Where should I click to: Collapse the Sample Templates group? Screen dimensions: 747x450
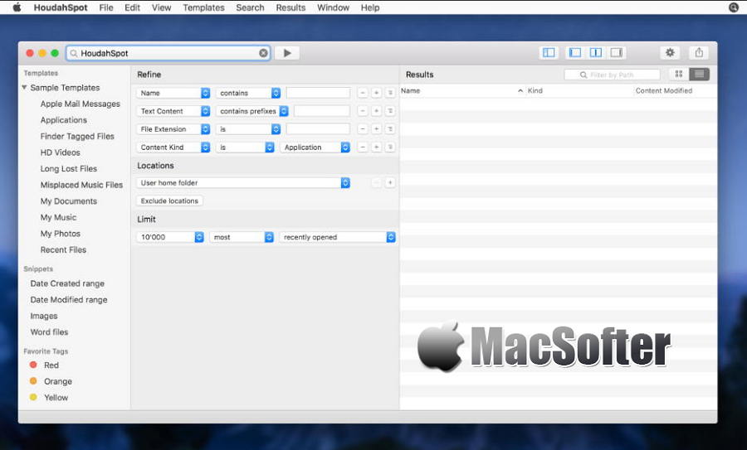click(x=24, y=88)
